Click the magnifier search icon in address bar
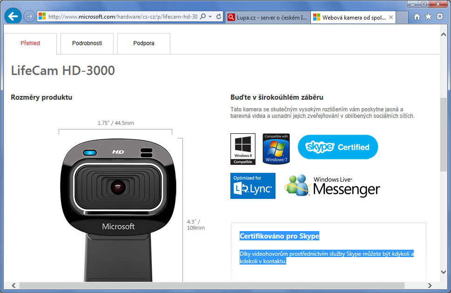This screenshot has width=451, height=293. tap(203, 17)
